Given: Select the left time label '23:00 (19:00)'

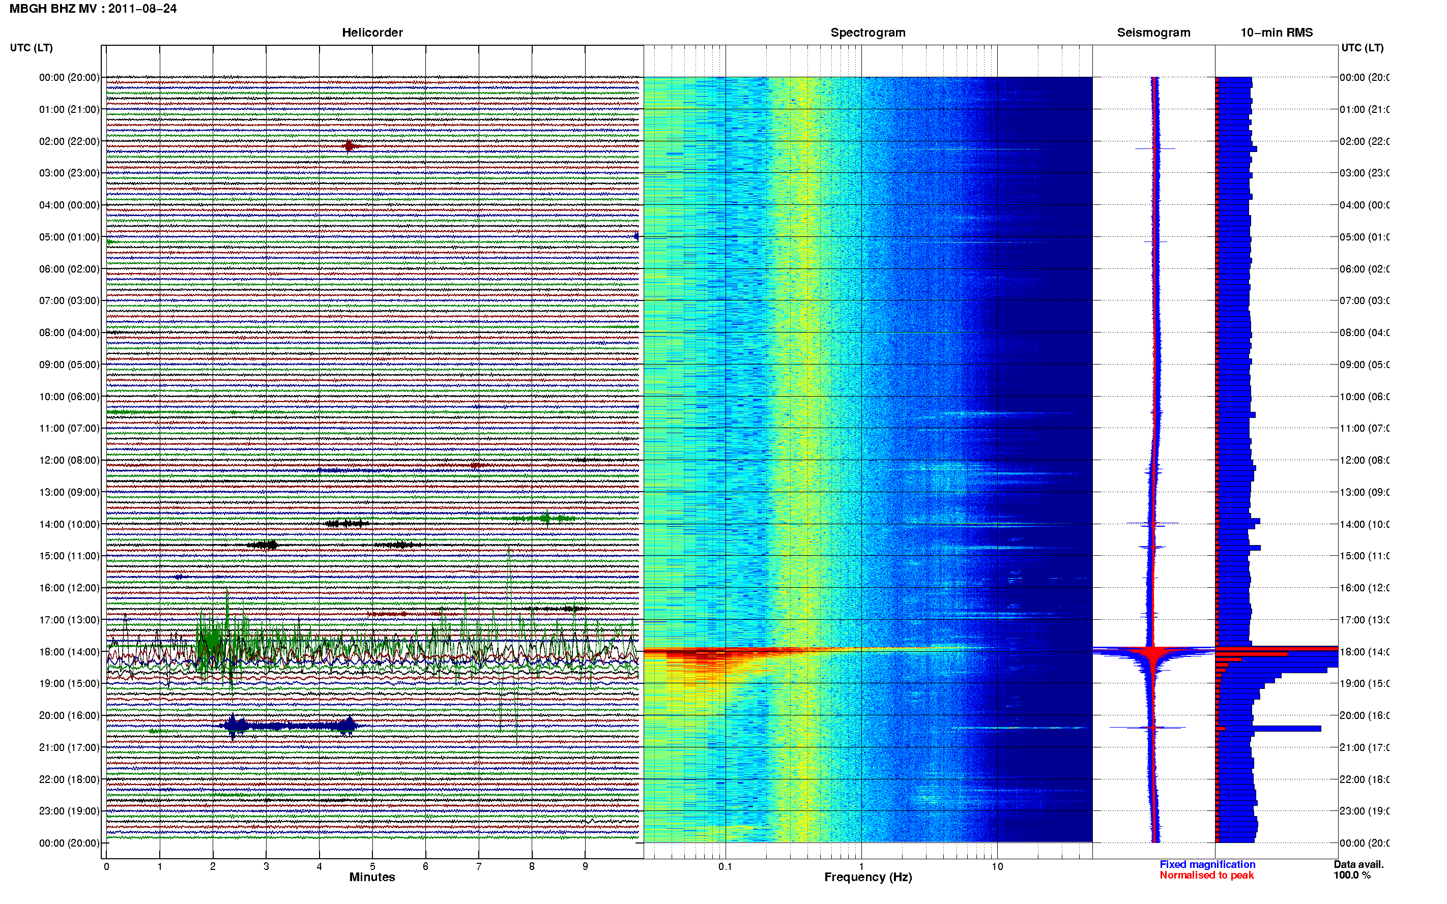Looking at the screenshot, I should click(x=69, y=811).
